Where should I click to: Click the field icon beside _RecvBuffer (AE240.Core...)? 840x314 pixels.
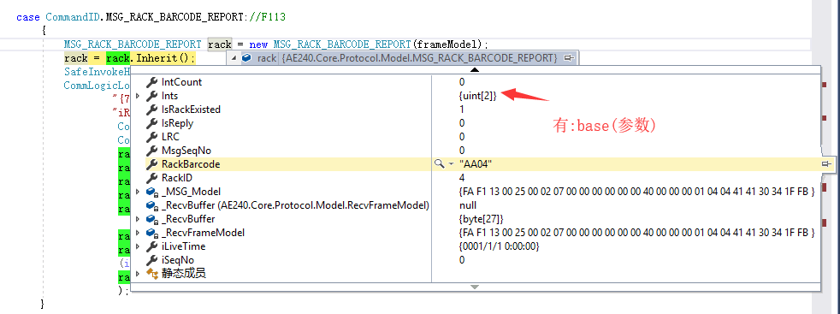(x=151, y=205)
